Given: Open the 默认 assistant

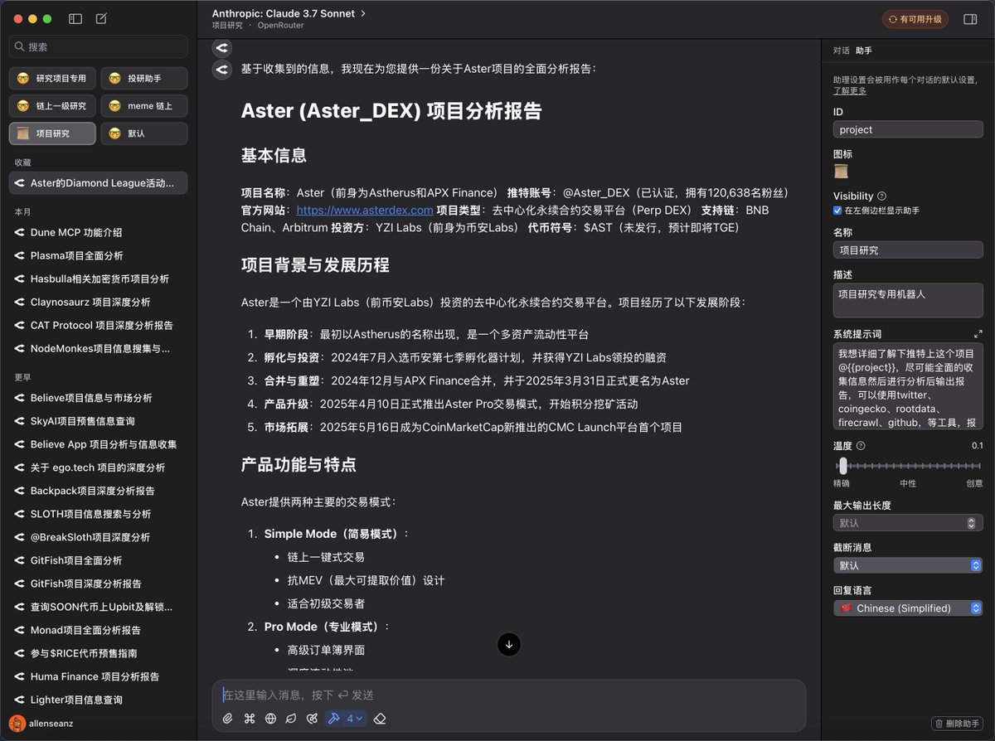Looking at the screenshot, I should coord(144,133).
